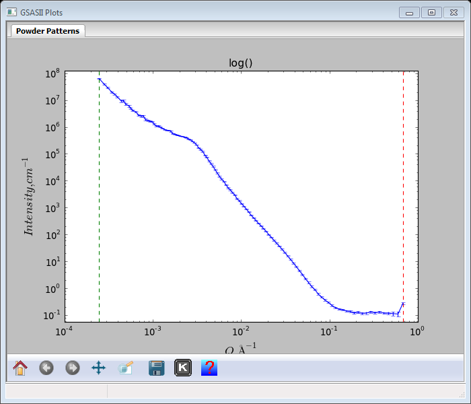This screenshot has width=471, height=404.
Task: Click the log() plot title
Action: (x=241, y=63)
